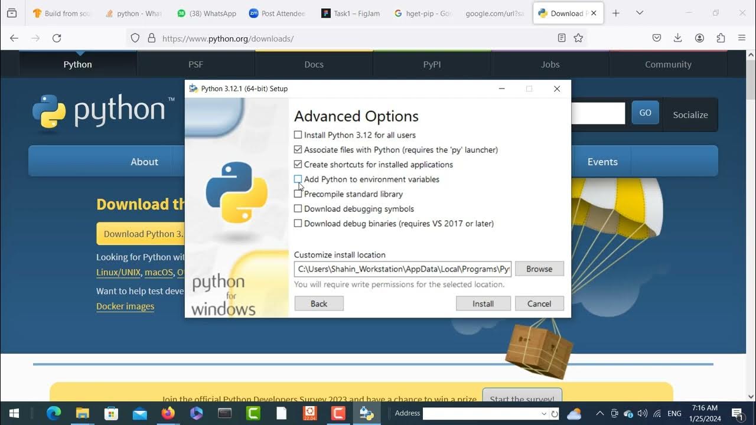Viewport: 756px width, 425px height.
Task: Open File Explorer from the taskbar
Action: 82,413
